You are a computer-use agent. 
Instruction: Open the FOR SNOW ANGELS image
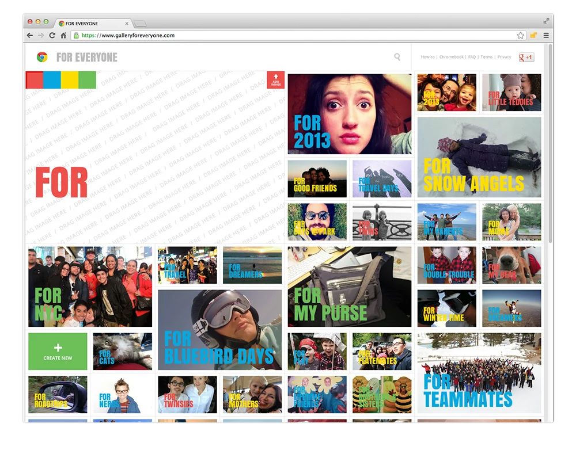[x=479, y=157]
